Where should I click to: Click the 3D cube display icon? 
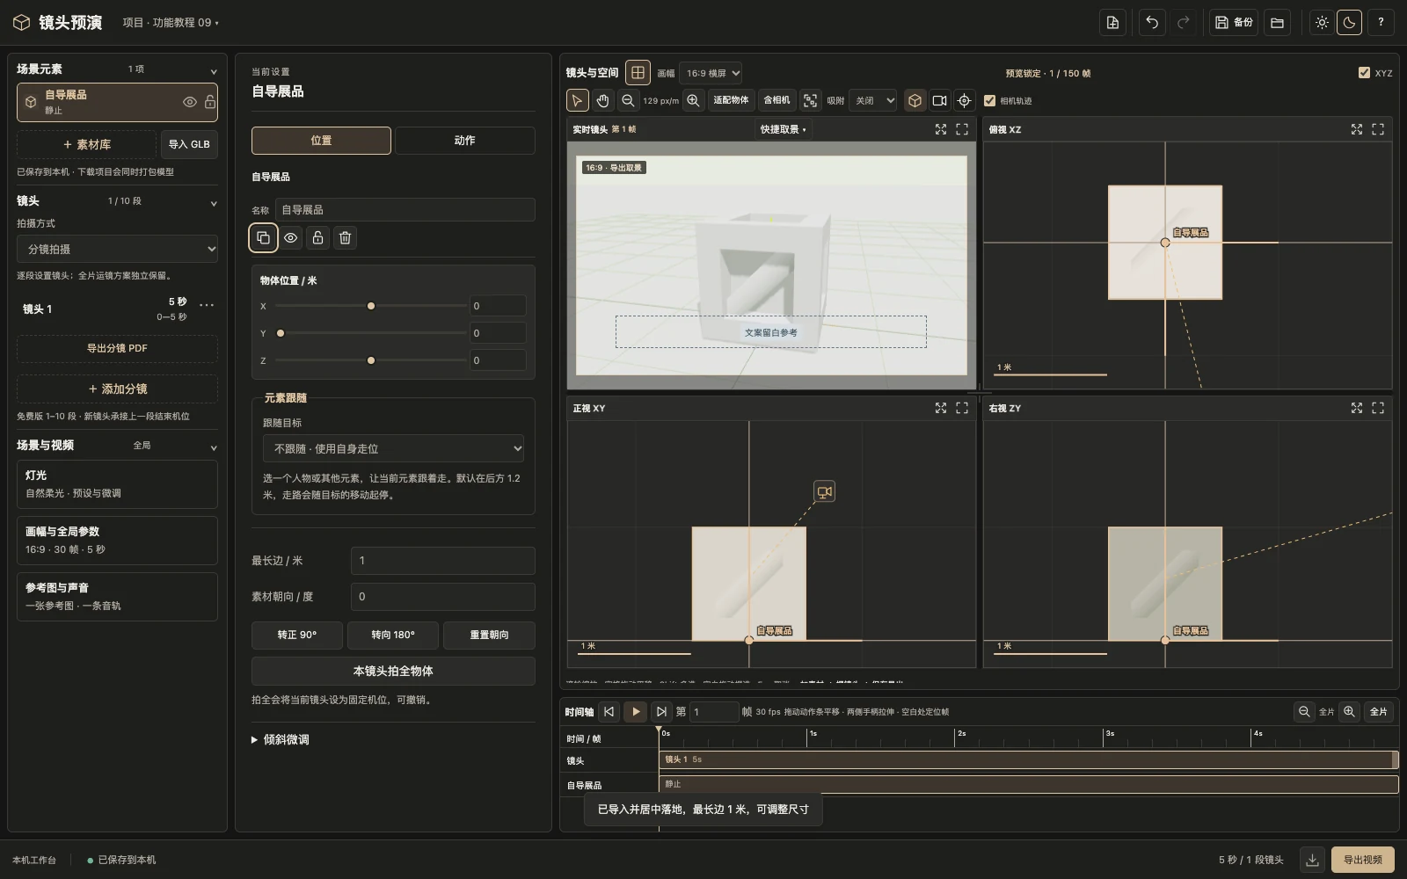[x=915, y=100]
